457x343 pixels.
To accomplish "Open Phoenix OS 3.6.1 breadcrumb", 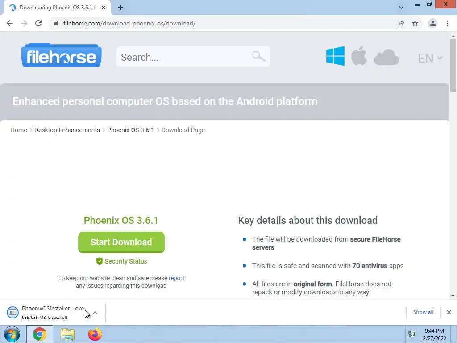I will click(131, 130).
